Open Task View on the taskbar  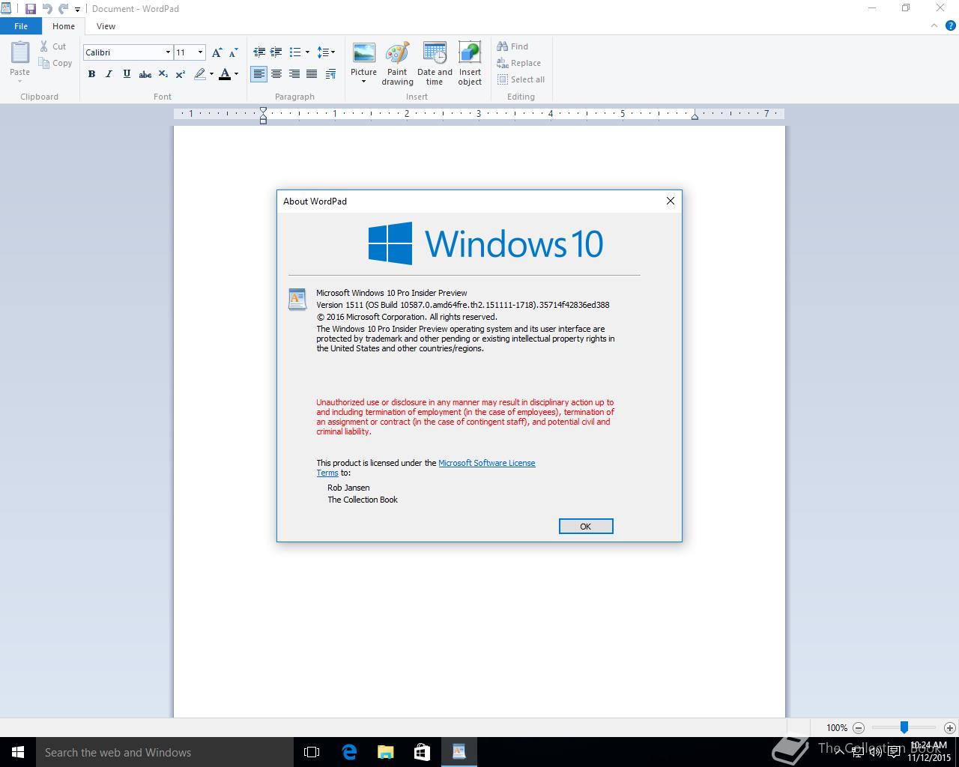pyautogui.click(x=312, y=752)
